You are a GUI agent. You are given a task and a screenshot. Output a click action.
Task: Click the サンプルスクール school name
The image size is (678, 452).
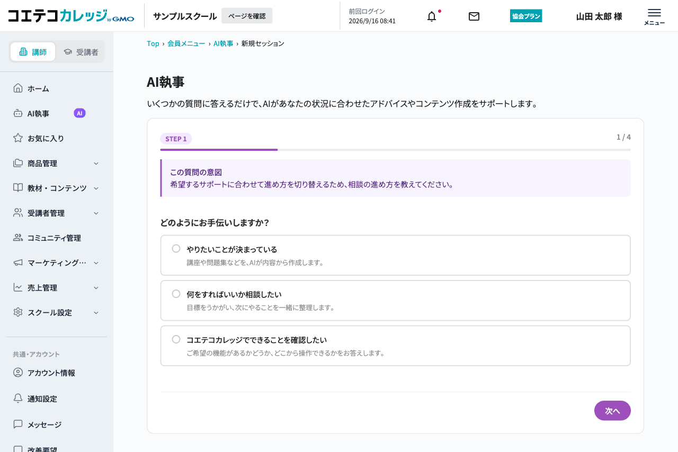click(185, 16)
